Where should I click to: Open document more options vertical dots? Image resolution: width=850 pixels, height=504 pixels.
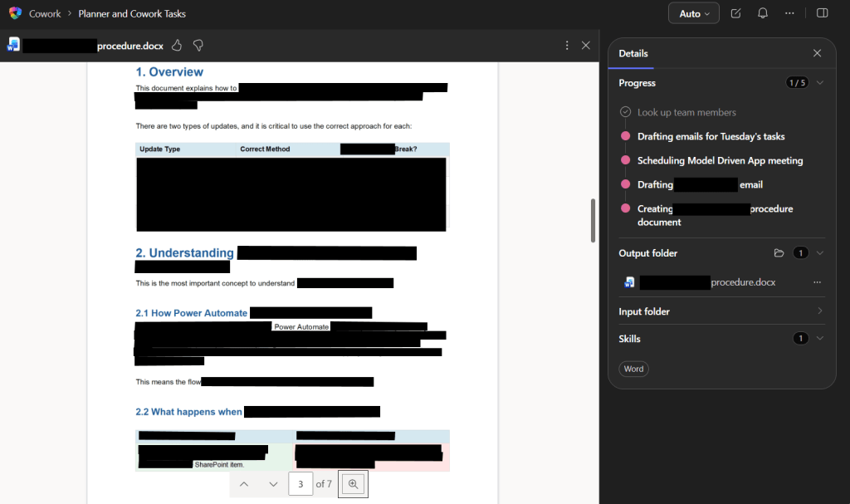(567, 45)
